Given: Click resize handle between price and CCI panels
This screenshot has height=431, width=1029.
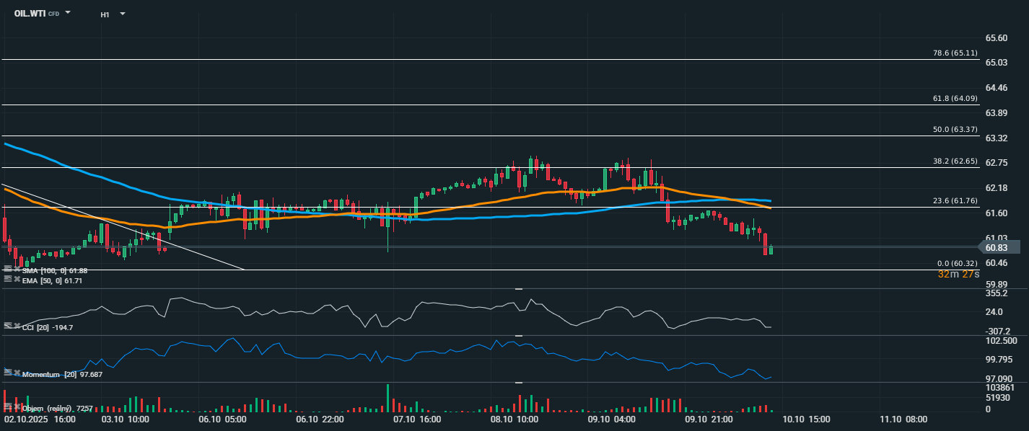Looking at the screenshot, I should (517, 288).
